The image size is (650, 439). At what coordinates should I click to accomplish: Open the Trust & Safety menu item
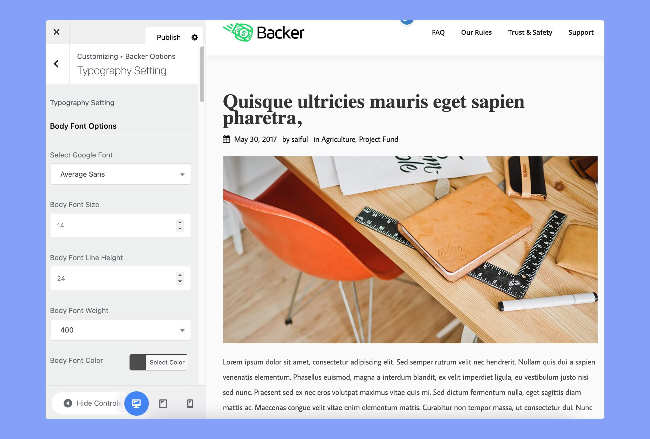click(x=530, y=32)
